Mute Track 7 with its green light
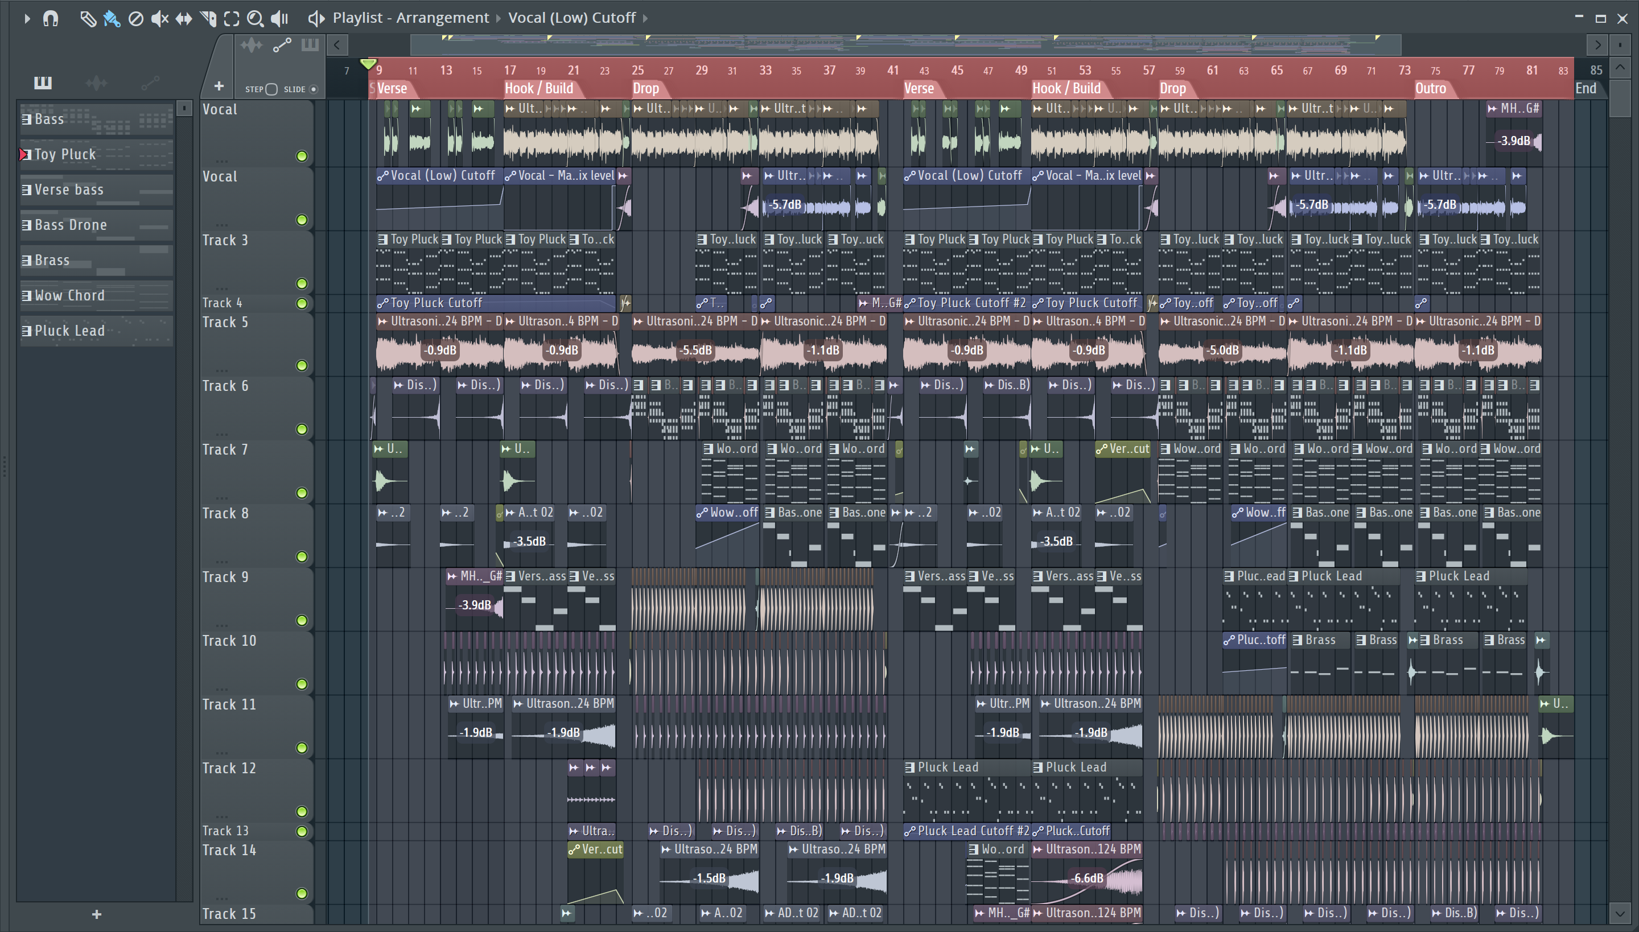1639x932 pixels. [302, 493]
